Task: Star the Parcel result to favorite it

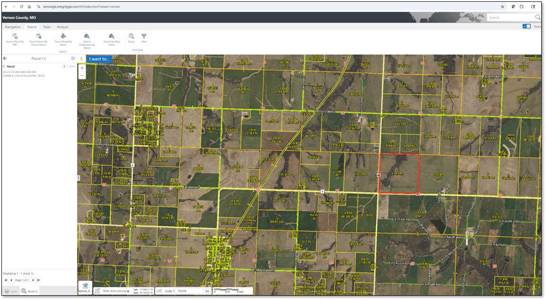Action: pos(4,67)
